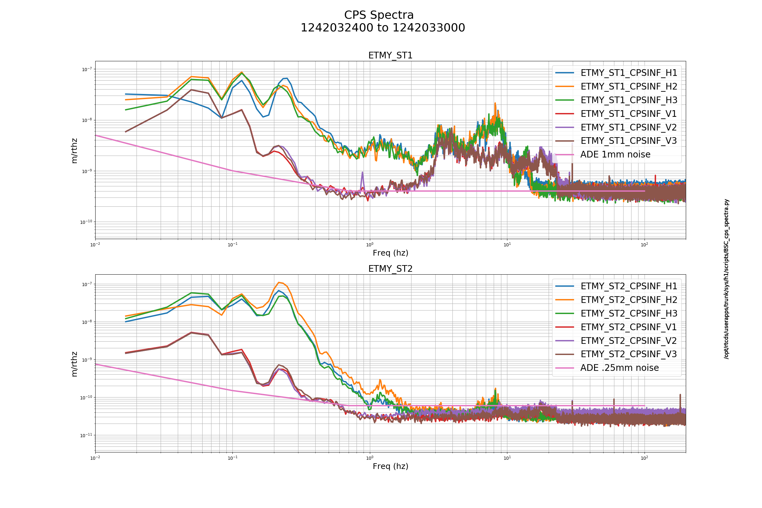Click the 10⁻¹ x-axis tick on ETMY_ST1 plot
The height and width of the screenshot is (508, 762).
click(233, 244)
